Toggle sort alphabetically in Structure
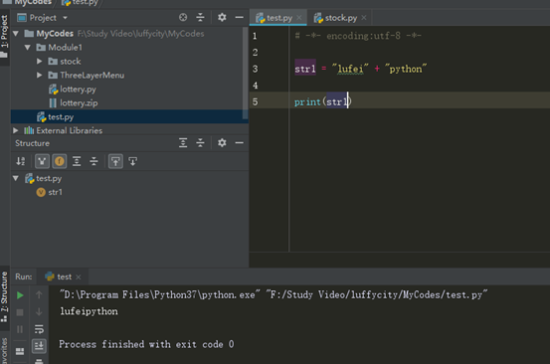Image resolution: width=550 pixels, height=364 pixels. [21, 161]
